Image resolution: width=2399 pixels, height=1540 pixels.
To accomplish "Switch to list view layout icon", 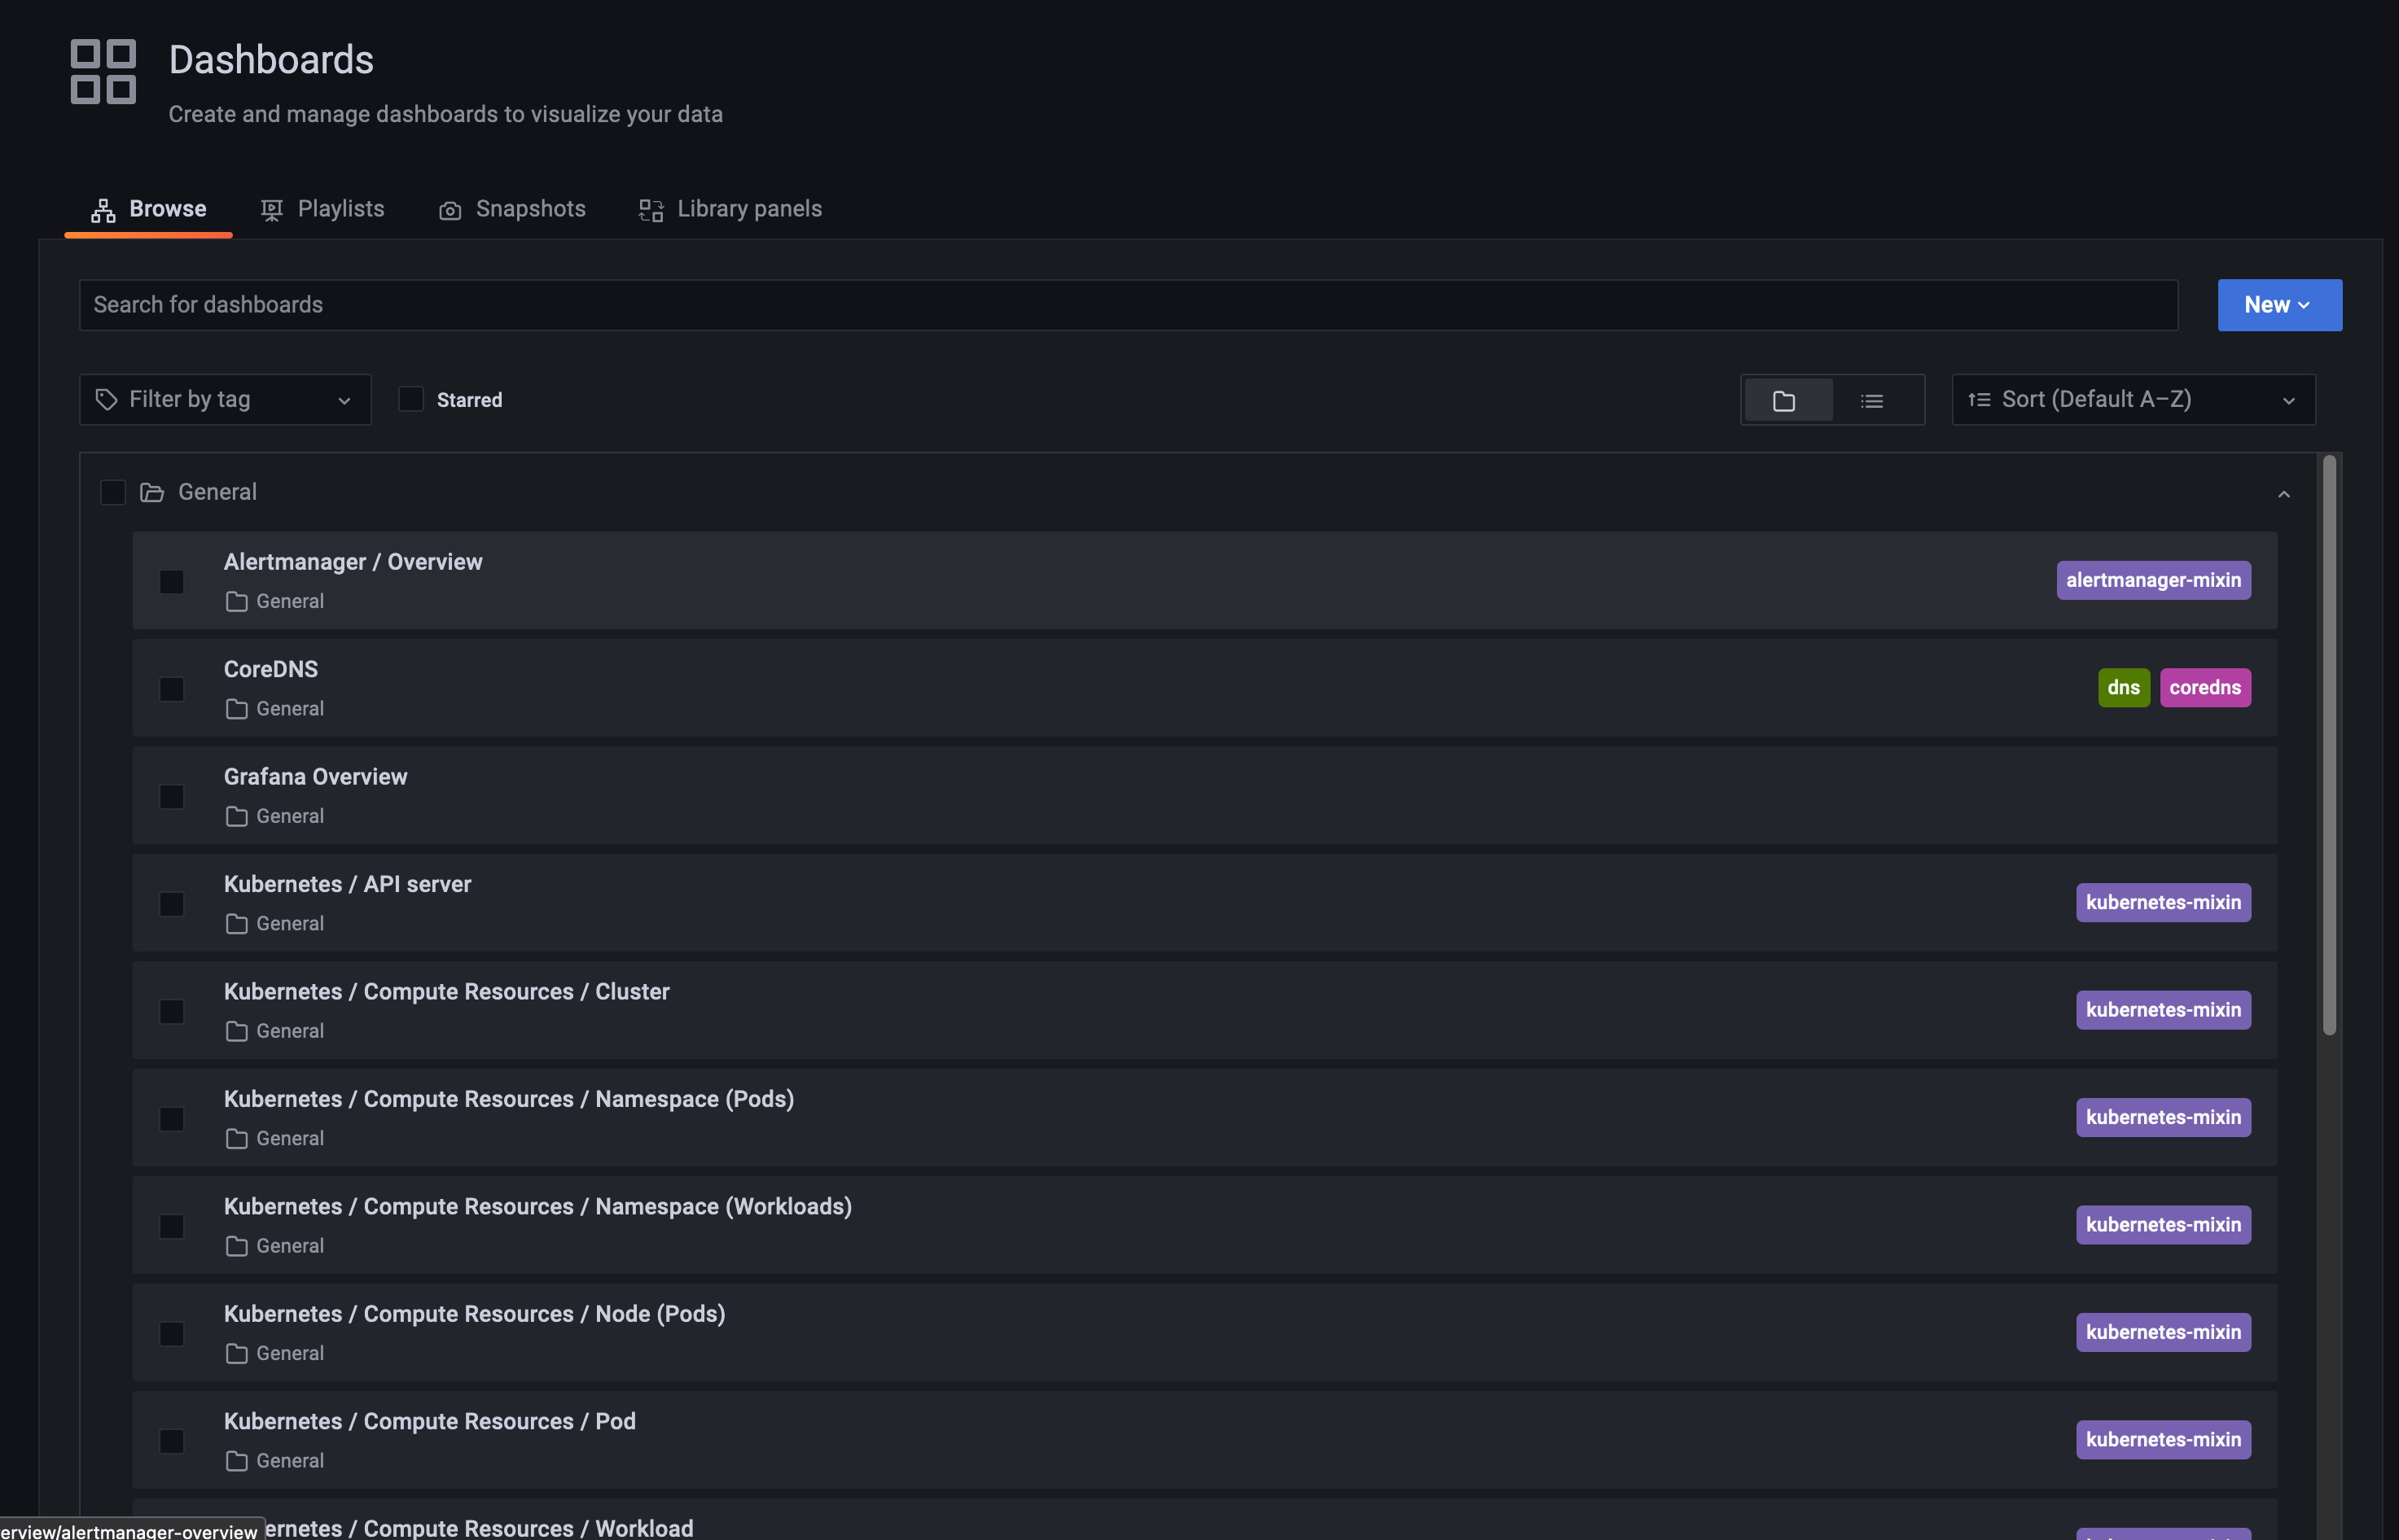I will pos(1872,401).
